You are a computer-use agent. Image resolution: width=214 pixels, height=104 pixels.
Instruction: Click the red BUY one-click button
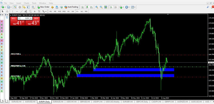[x=36, y=18]
